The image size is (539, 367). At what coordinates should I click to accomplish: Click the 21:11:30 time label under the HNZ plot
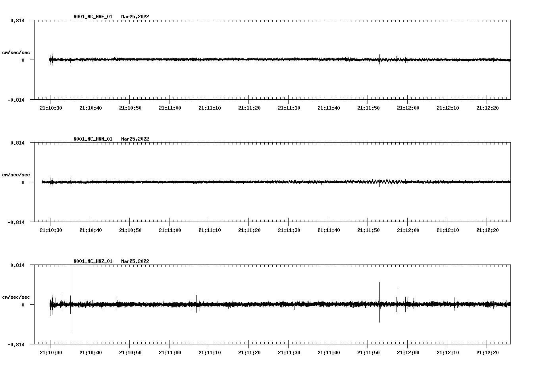tap(289, 353)
